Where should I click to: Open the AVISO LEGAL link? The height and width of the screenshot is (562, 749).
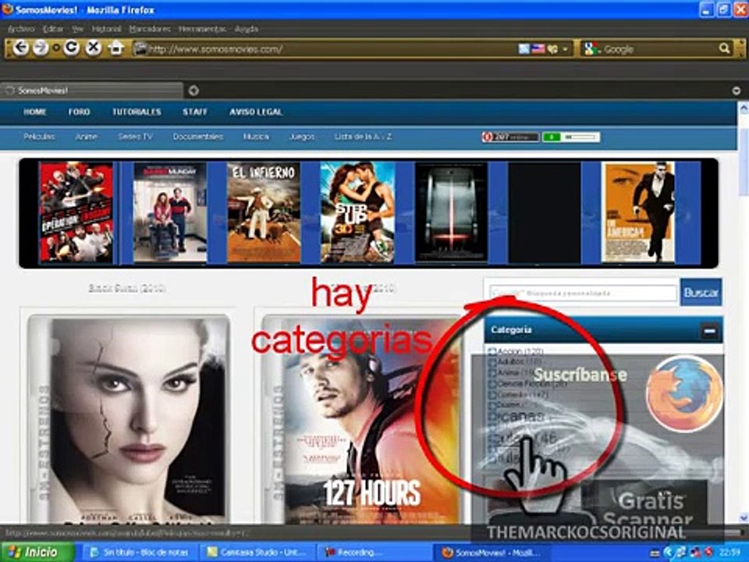pyautogui.click(x=256, y=112)
